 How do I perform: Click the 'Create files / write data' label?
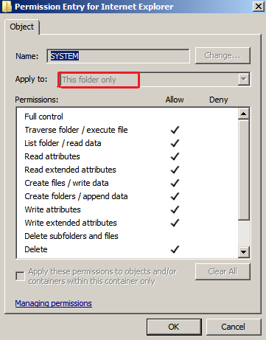[x=66, y=183]
